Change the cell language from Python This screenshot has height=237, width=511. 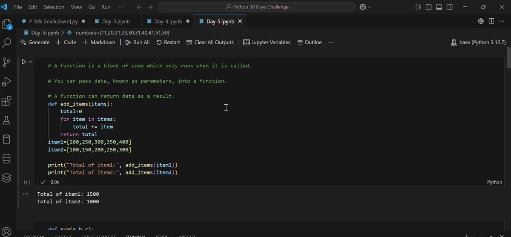494,182
